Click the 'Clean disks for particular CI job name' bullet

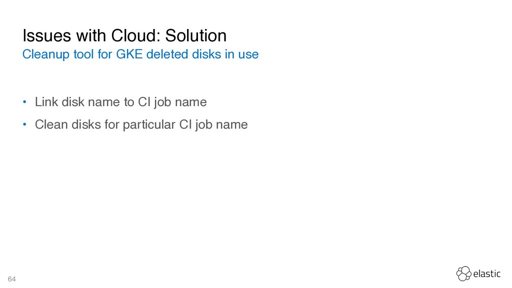click(141, 124)
